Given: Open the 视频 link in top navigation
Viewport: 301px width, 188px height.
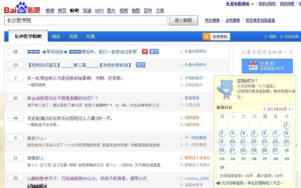Looking at the screenshot, I should pos(124,11).
